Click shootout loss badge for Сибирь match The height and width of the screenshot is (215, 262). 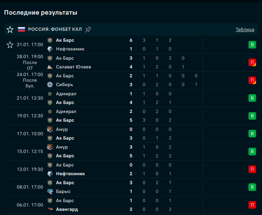(252, 80)
